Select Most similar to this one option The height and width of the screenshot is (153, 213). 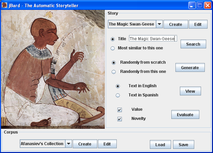(x=113, y=48)
